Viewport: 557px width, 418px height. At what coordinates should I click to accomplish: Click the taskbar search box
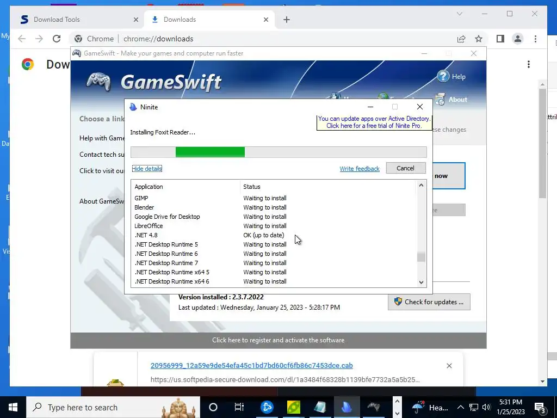113,407
